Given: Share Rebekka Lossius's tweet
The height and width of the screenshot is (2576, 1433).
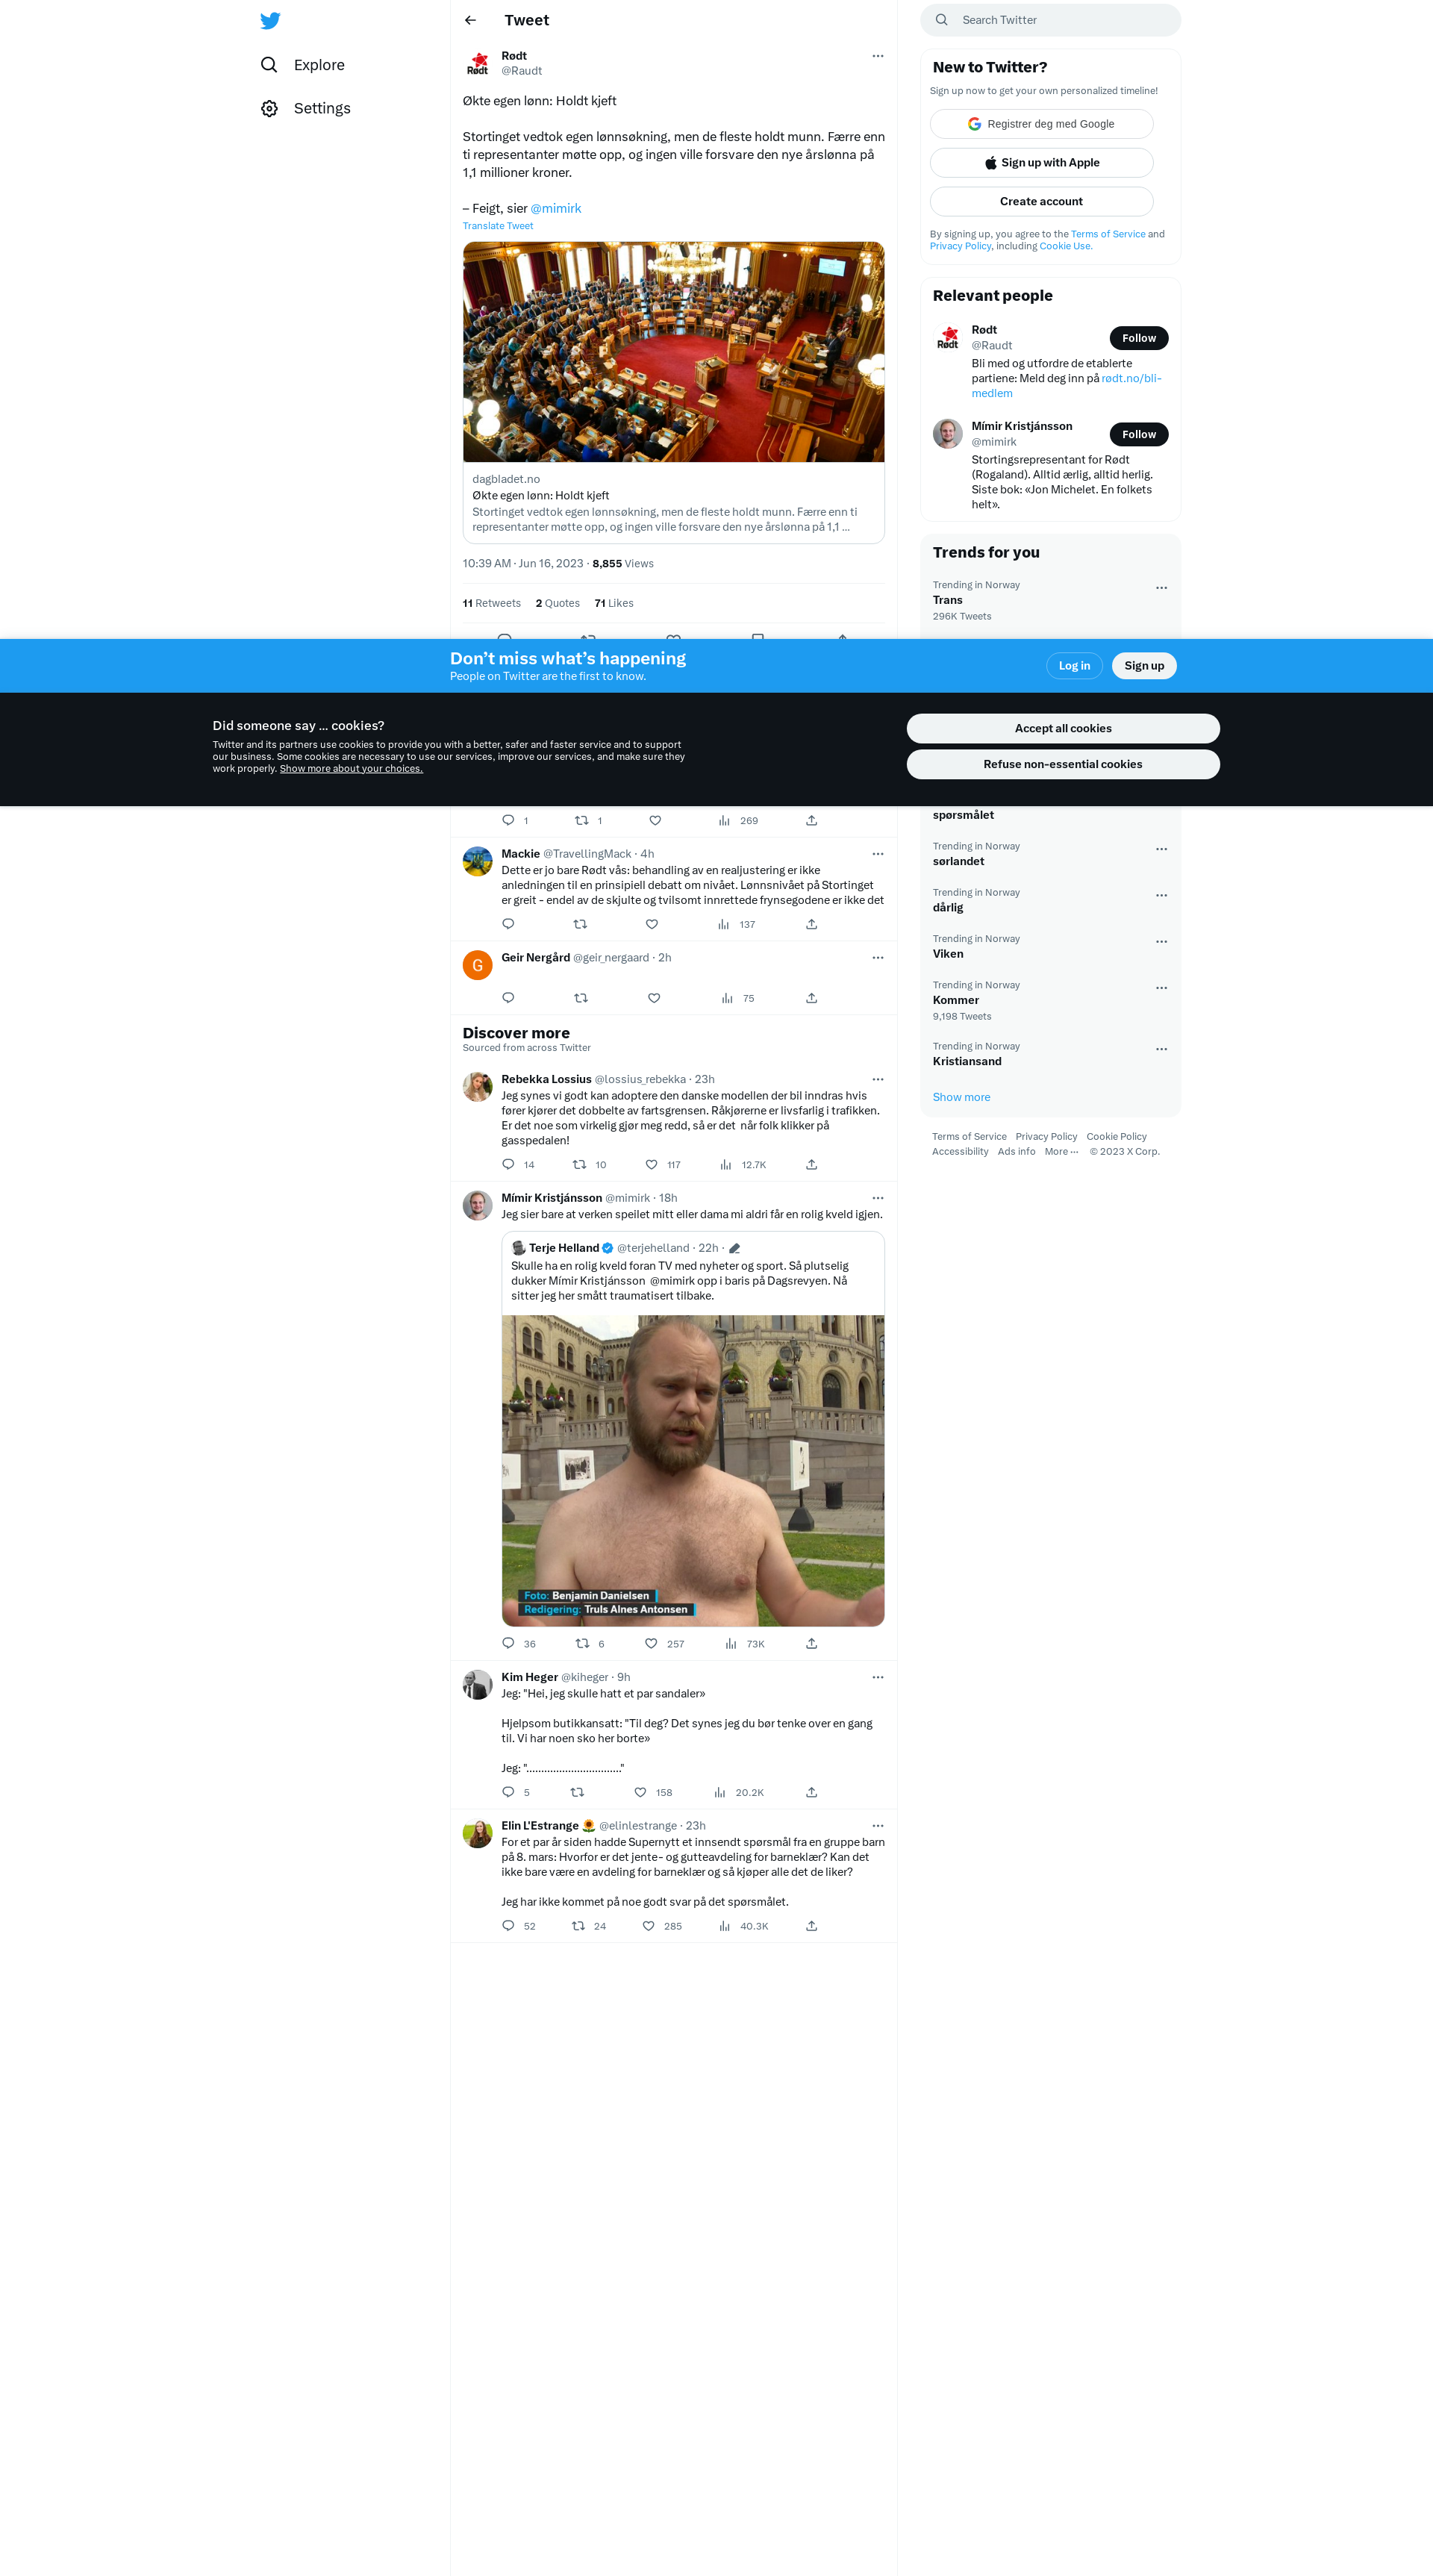Looking at the screenshot, I should click(x=811, y=1164).
